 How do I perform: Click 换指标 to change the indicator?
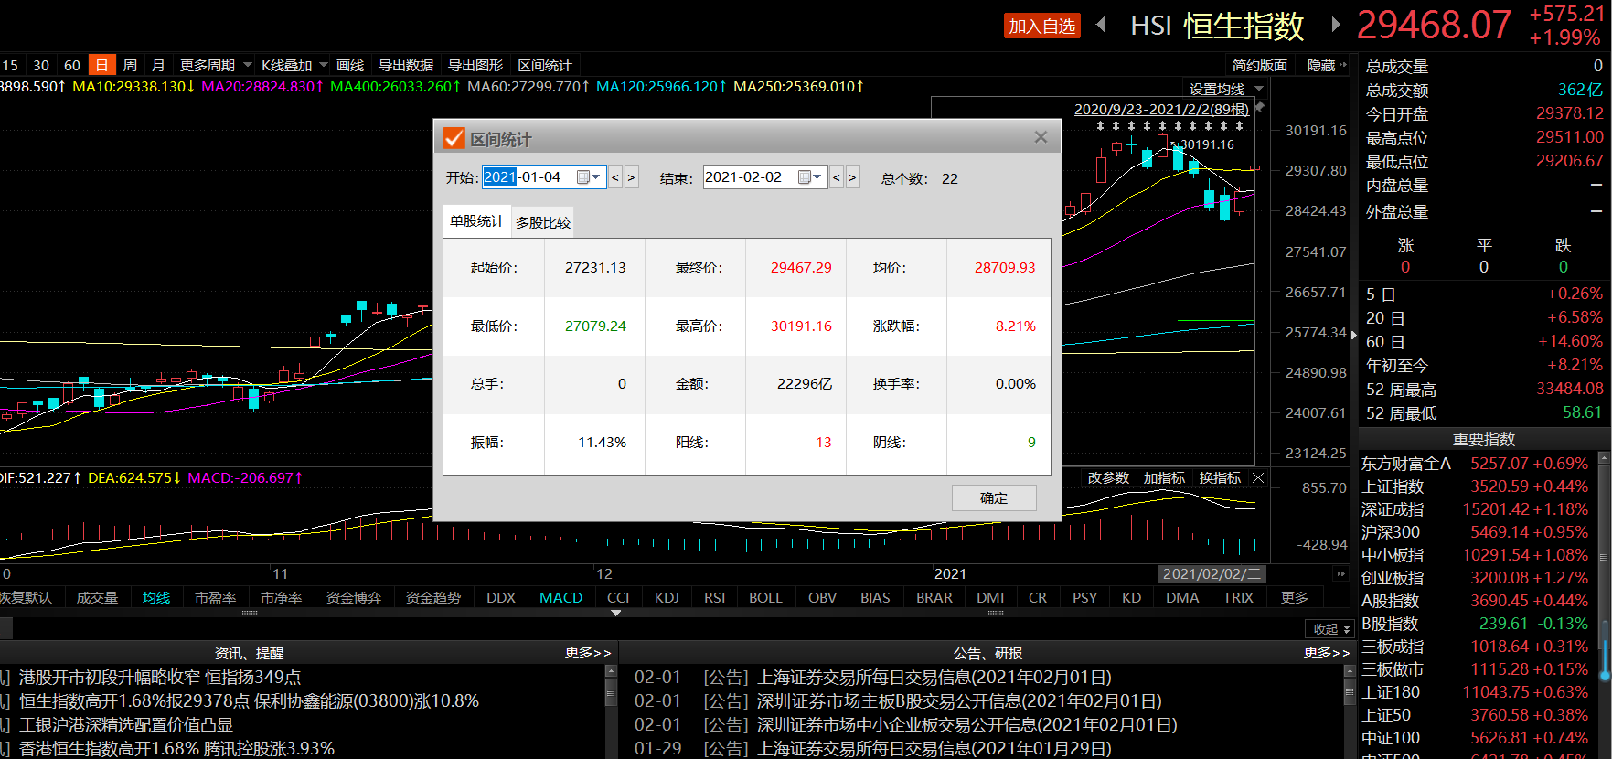pyautogui.click(x=1220, y=477)
